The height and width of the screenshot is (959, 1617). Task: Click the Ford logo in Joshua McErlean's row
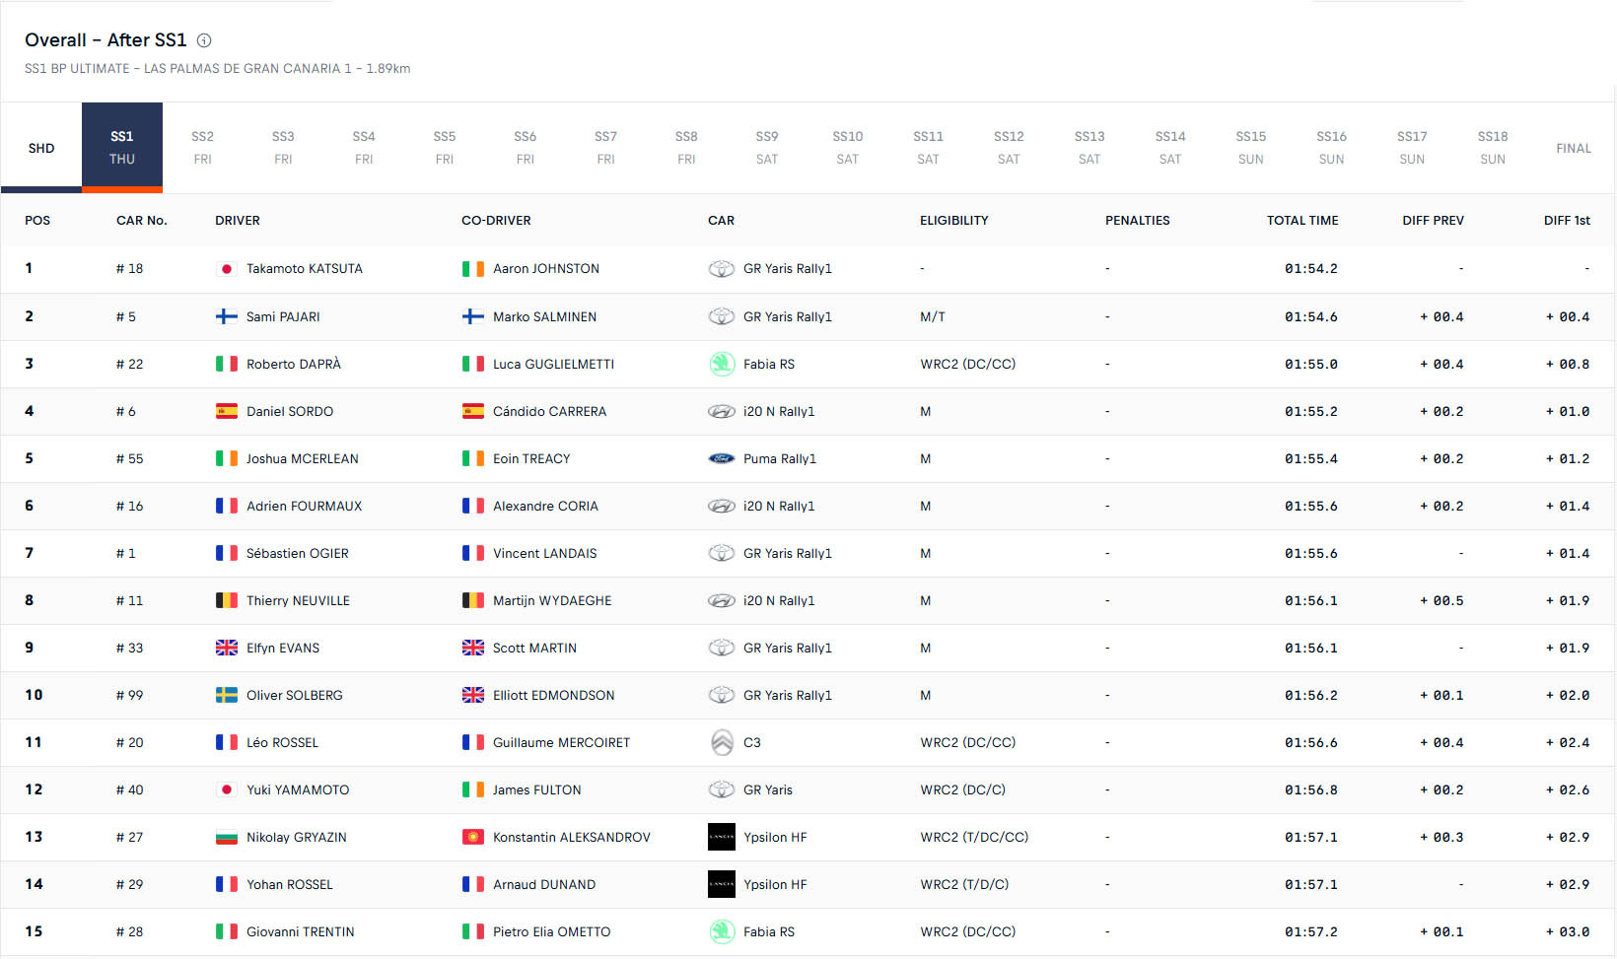(722, 458)
